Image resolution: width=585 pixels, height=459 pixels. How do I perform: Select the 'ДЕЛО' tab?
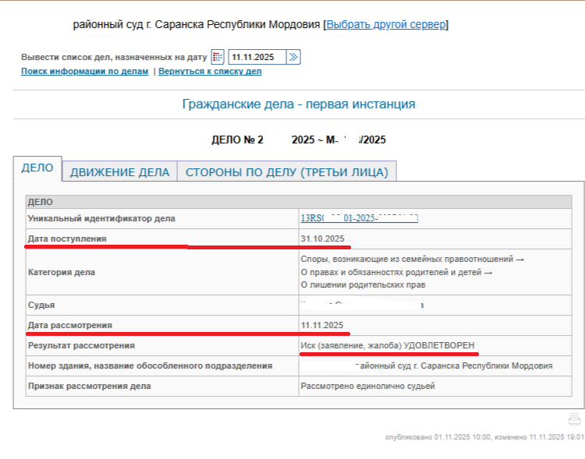(37, 168)
